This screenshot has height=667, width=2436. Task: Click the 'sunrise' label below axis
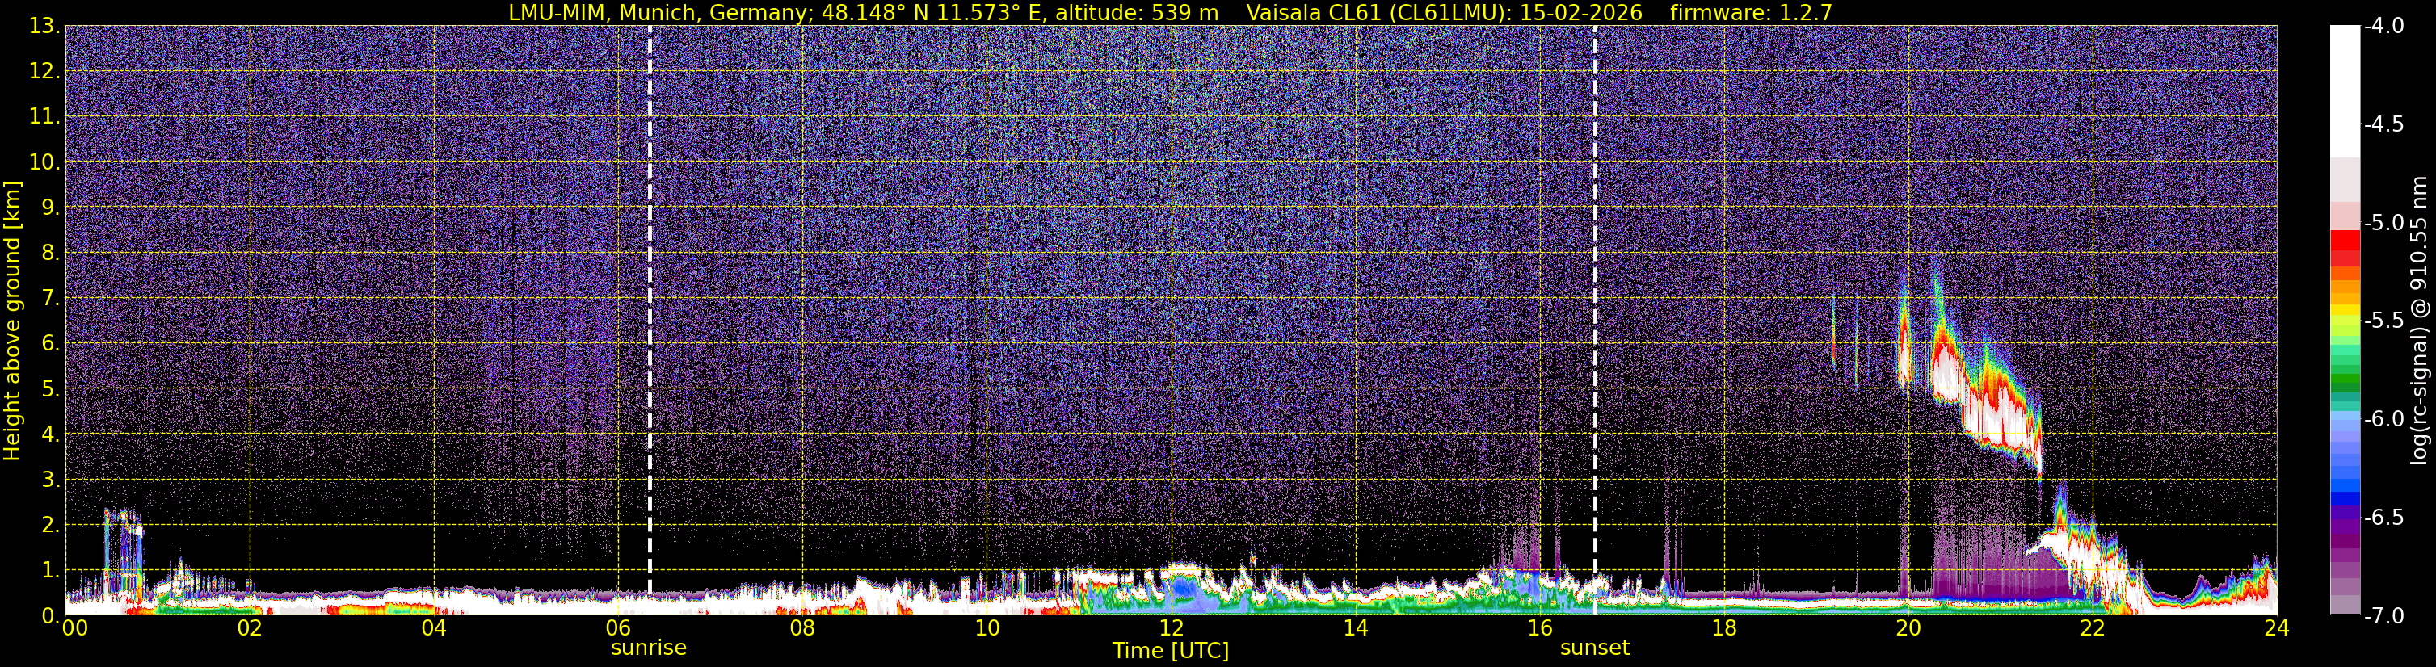pyautogui.click(x=649, y=647)
